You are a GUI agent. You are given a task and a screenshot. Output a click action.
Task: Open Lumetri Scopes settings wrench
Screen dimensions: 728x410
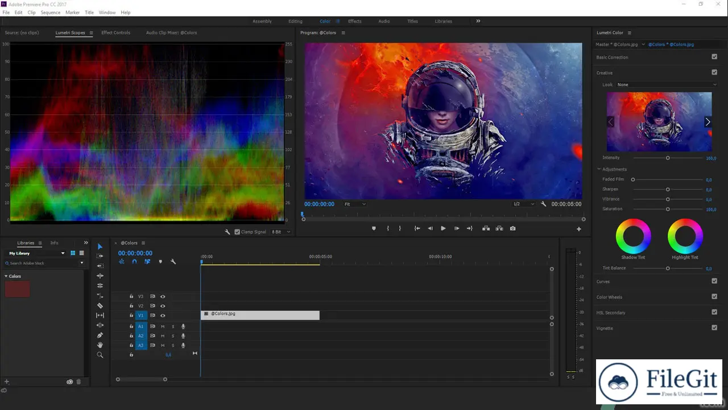227,232
